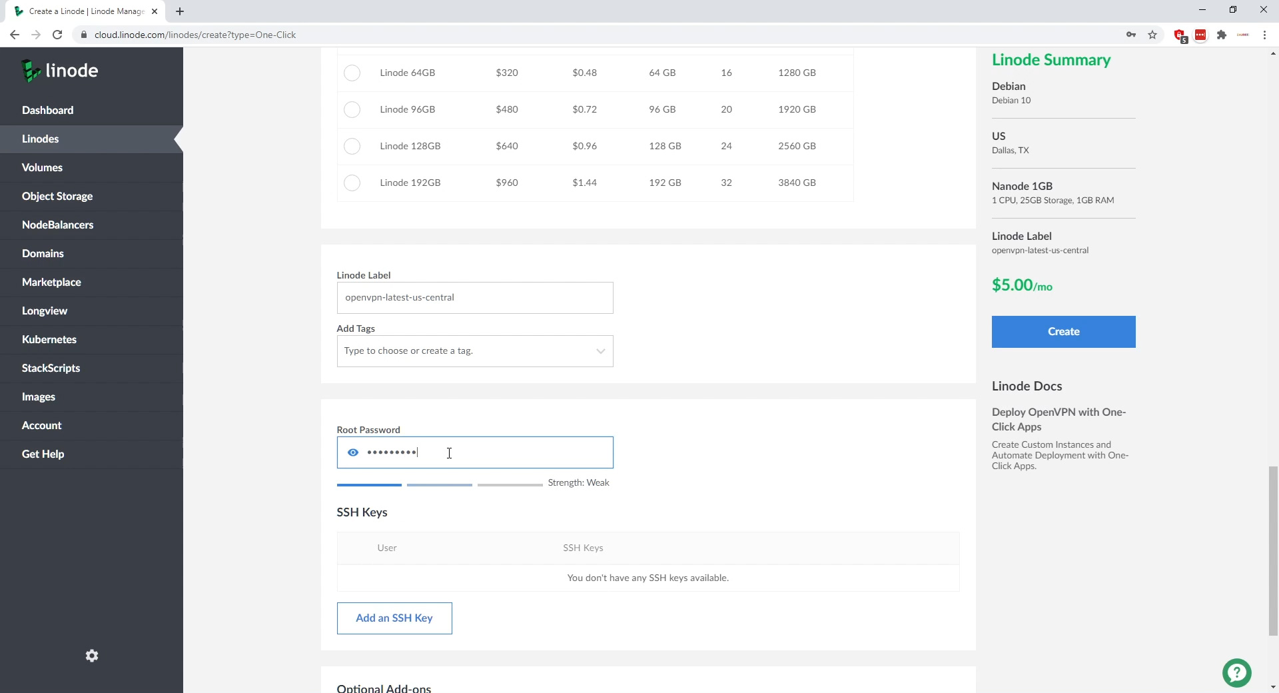Close the Create a Linode tab
This screenshot has width=1279, height=693.
coord(155,11)
